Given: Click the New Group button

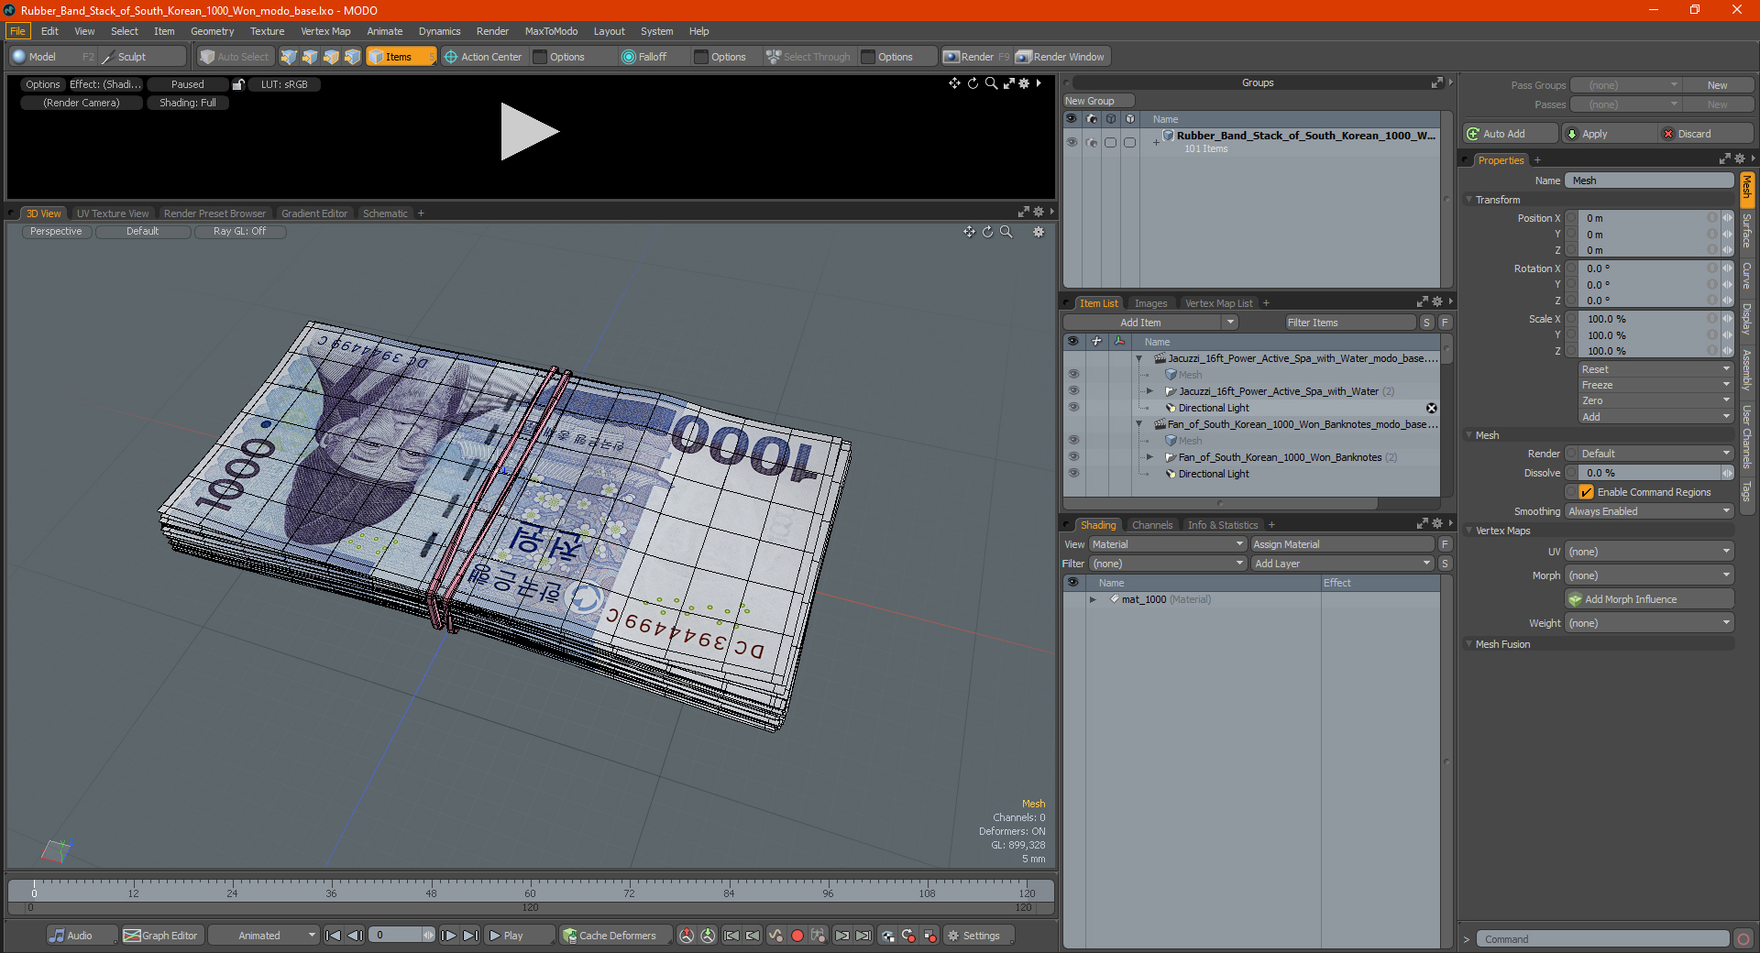Looking at the screenshot, I should pyautogui.click(x=1098, y=101).
